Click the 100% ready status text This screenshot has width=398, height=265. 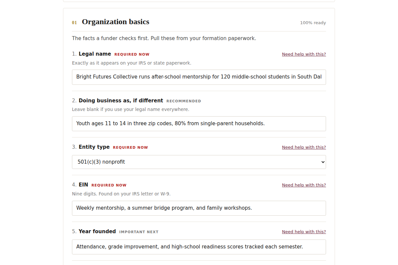pos(313,23)
